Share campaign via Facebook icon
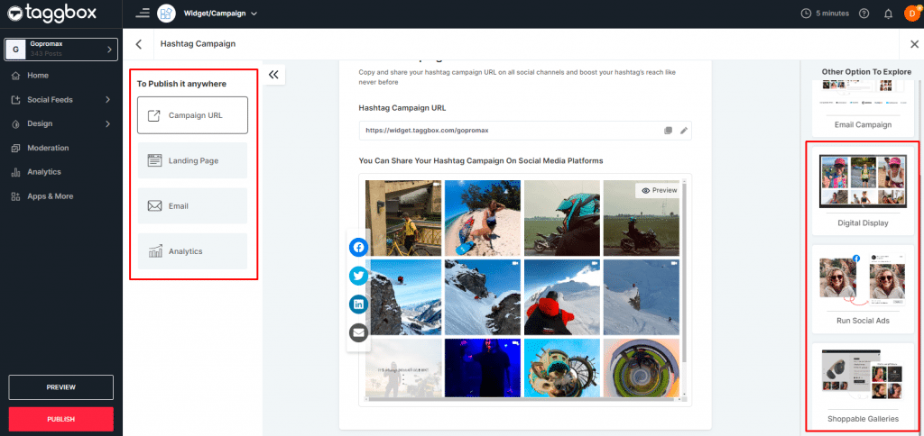Viewport: 924px width, 436px height. tap(358, 247)
